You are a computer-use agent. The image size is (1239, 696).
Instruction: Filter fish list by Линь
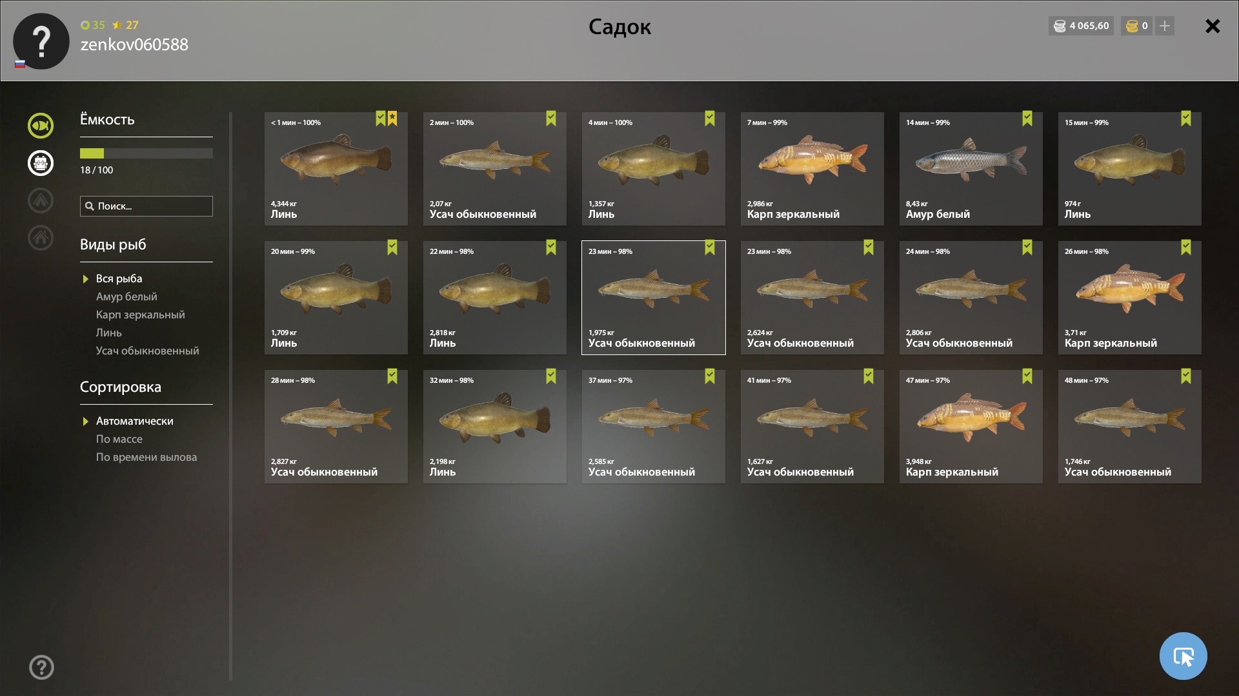(108, 333)
